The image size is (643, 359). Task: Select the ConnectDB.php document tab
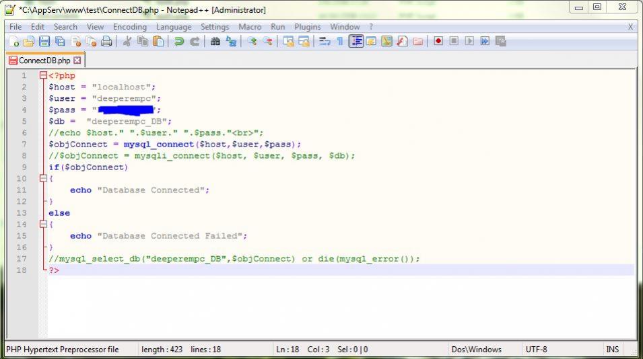click(x=44, y=61)
